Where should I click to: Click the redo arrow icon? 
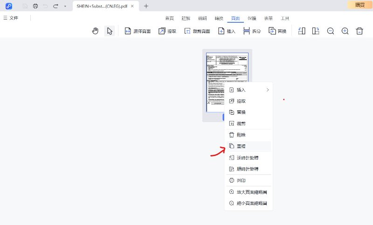point(55,6)
